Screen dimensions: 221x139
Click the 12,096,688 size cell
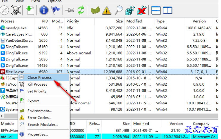click(113, 72)
